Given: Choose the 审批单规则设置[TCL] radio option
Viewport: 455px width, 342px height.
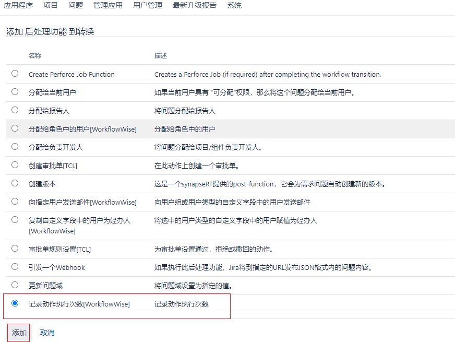Looking at the screenshot, I should (15, 249).
